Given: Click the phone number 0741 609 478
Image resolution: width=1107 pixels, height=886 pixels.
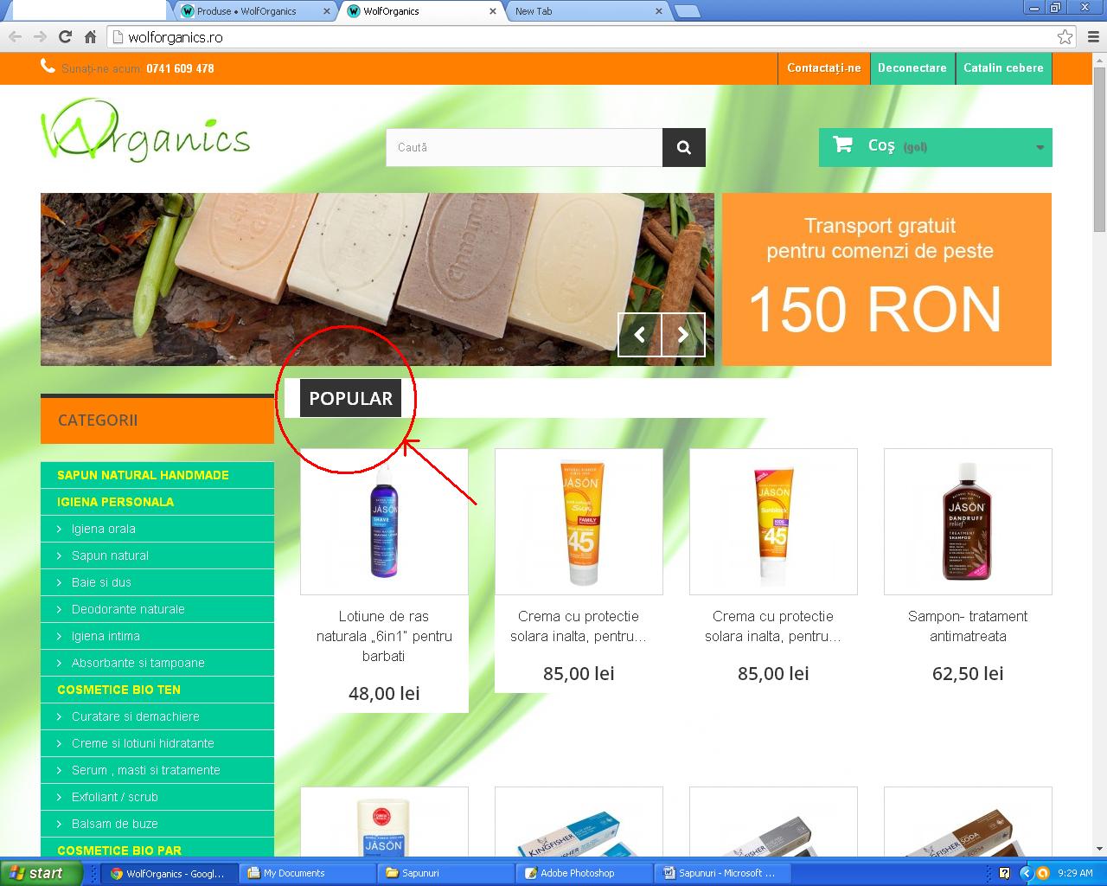Looking at the screenshot, I should point(180,68).
